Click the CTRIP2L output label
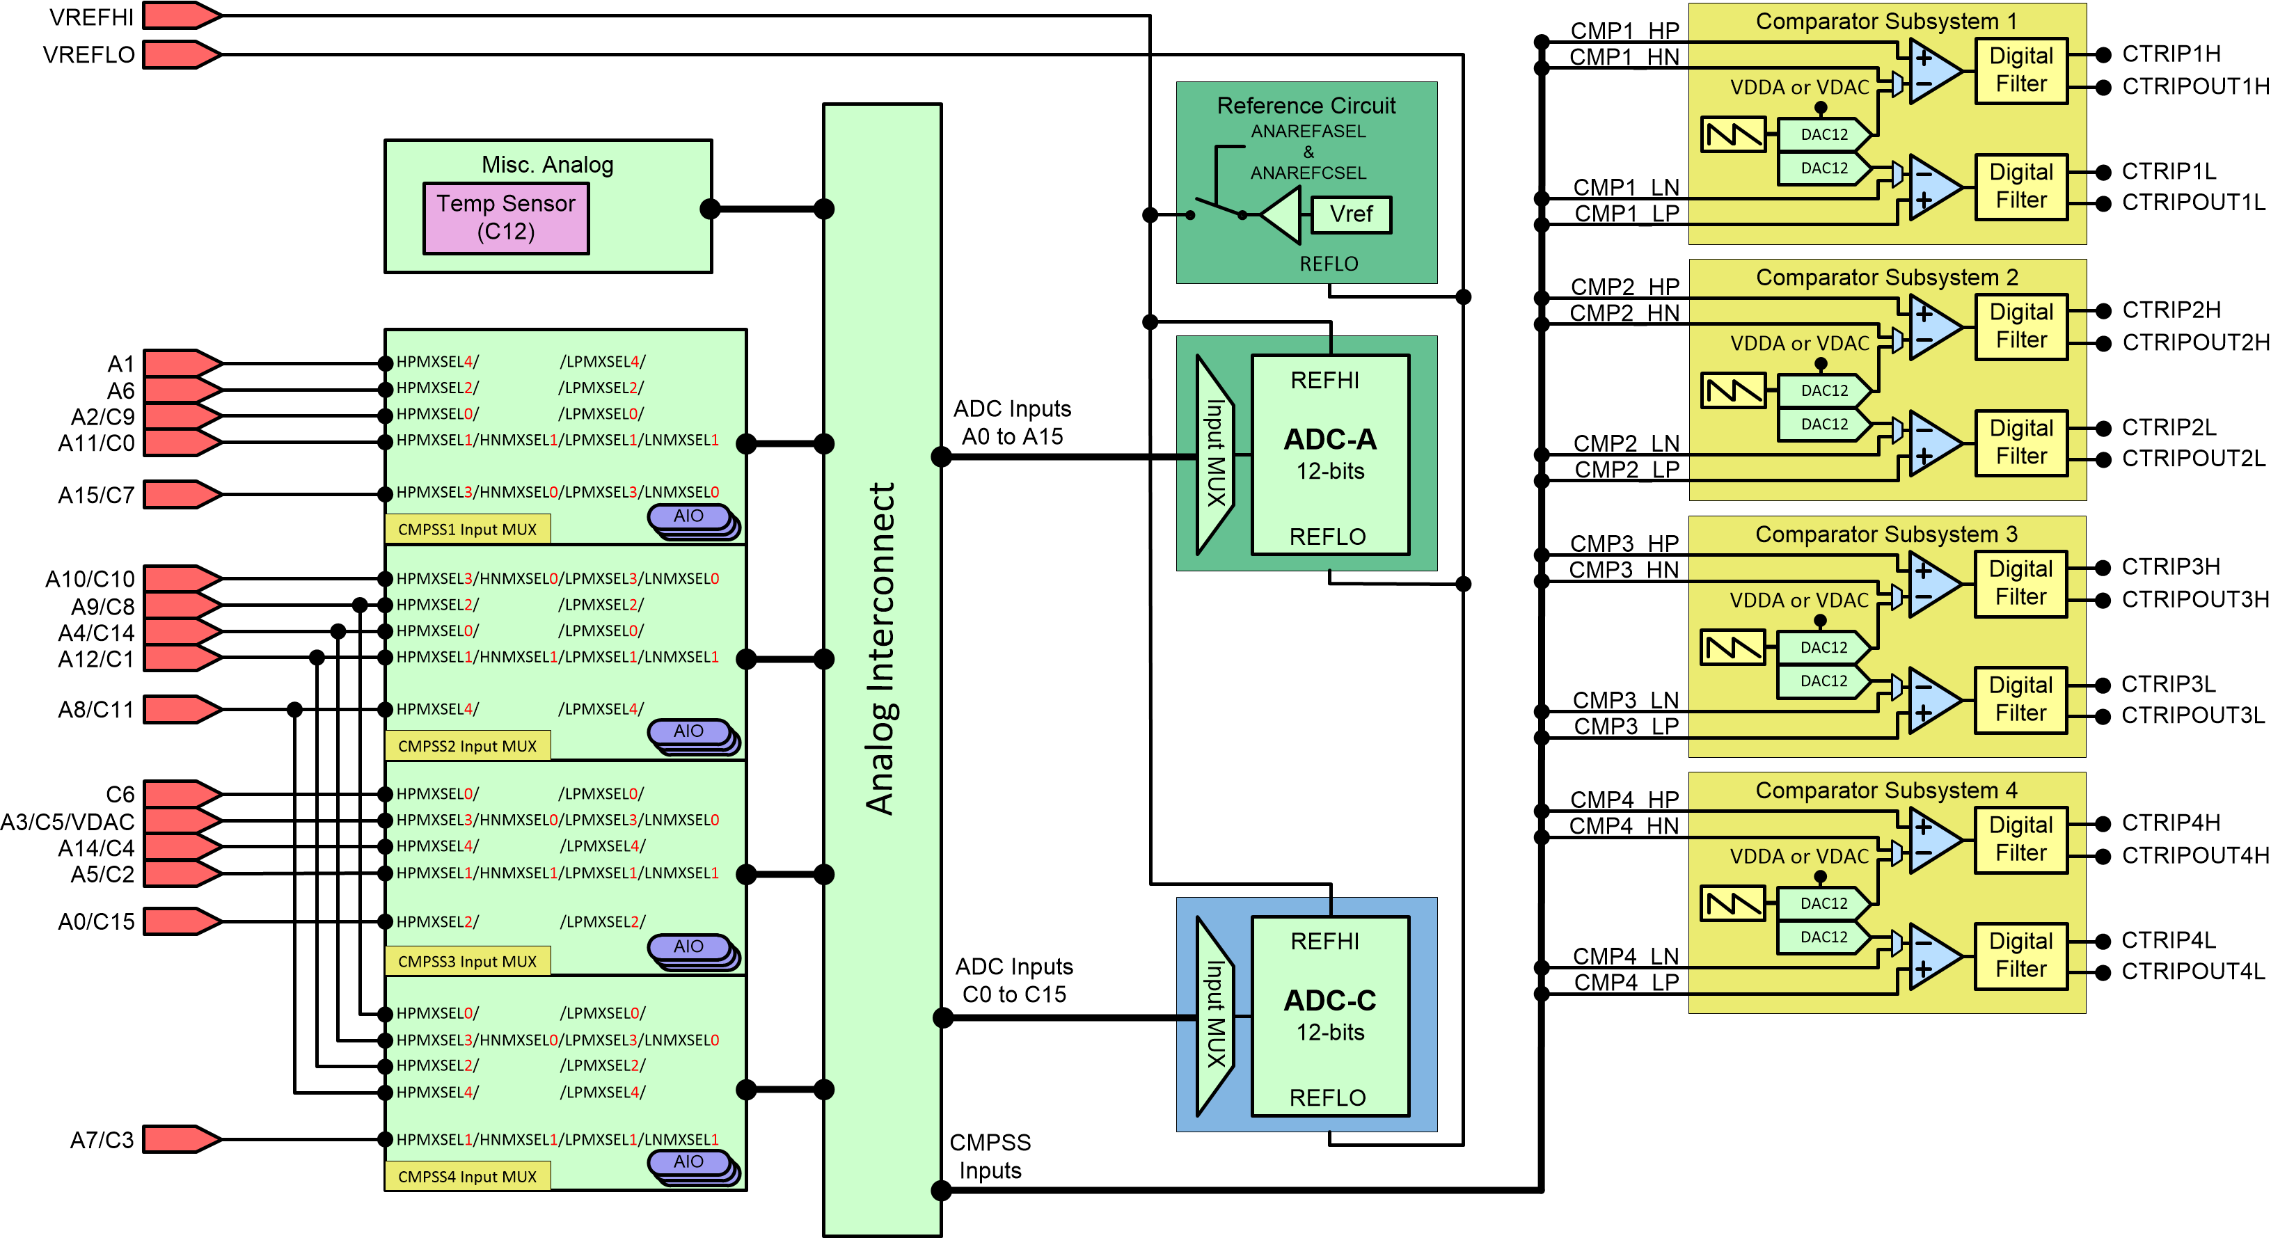This screenshot has width=2271, height=1238. (x=2169, y=427)
